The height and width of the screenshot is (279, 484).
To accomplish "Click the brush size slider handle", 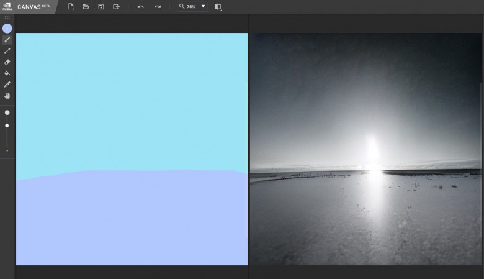I will click(7, 126).
